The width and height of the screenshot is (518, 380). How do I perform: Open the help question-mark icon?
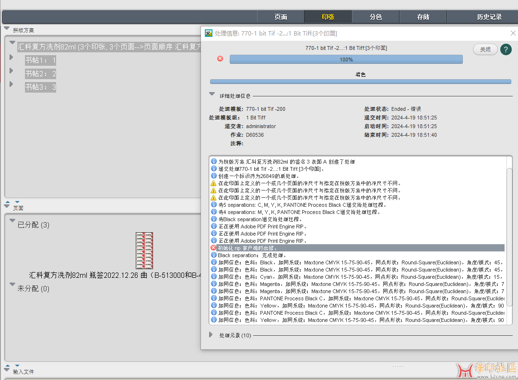click(506, 49)
